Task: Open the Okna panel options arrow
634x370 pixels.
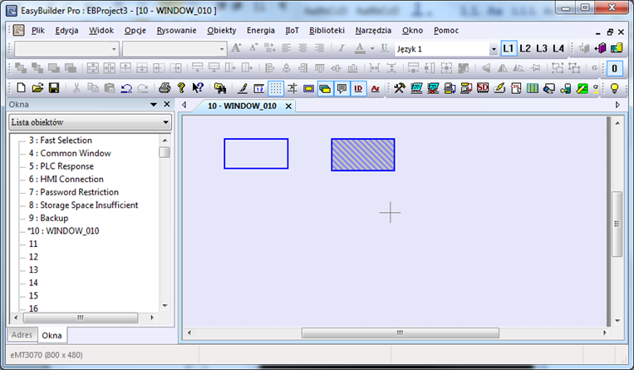Action: coord(154,105)
